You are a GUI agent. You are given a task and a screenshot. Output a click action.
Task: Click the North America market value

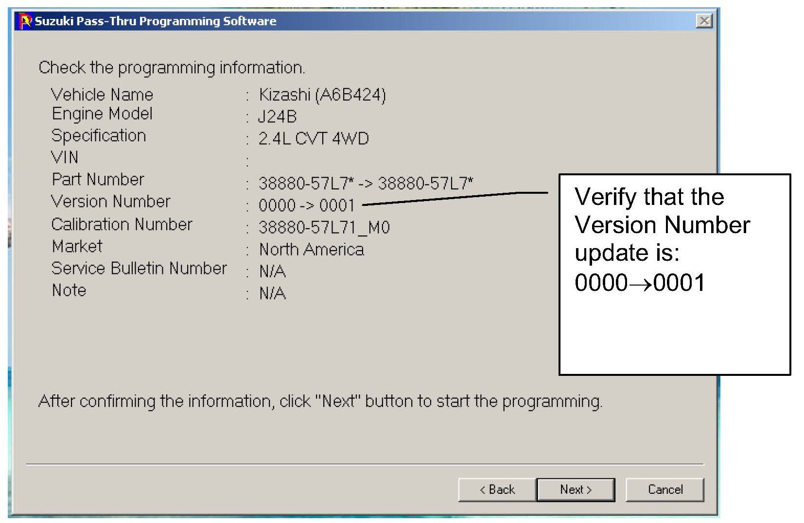(312, 250)
